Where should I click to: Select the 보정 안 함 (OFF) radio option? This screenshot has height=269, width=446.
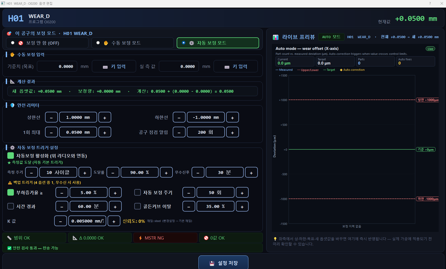coord(47,43)
